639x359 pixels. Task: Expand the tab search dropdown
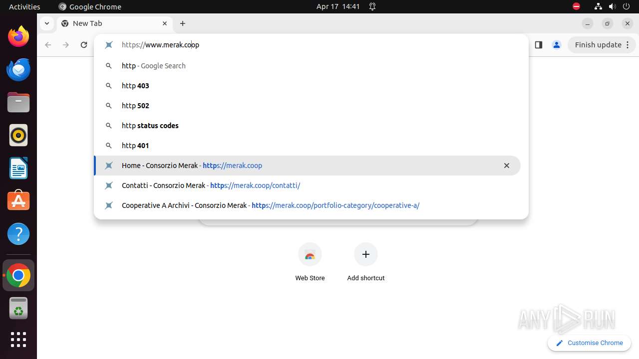click(46, 23)
